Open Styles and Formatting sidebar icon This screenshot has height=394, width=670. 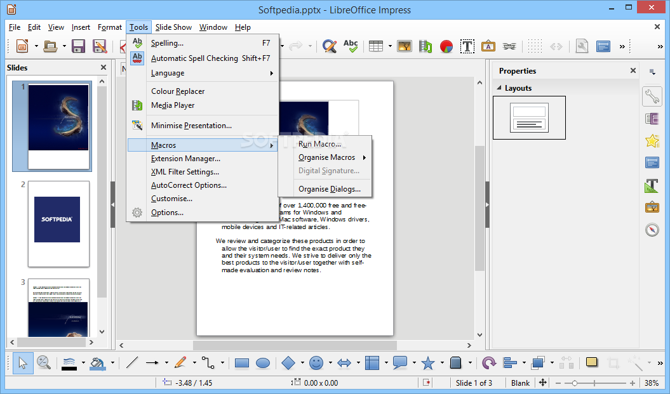click(652, 185)
